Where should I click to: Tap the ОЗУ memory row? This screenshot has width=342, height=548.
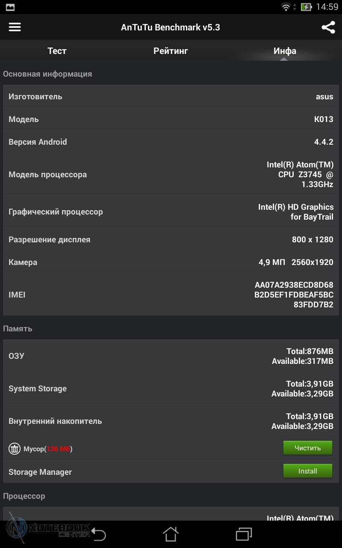(171, 356)
